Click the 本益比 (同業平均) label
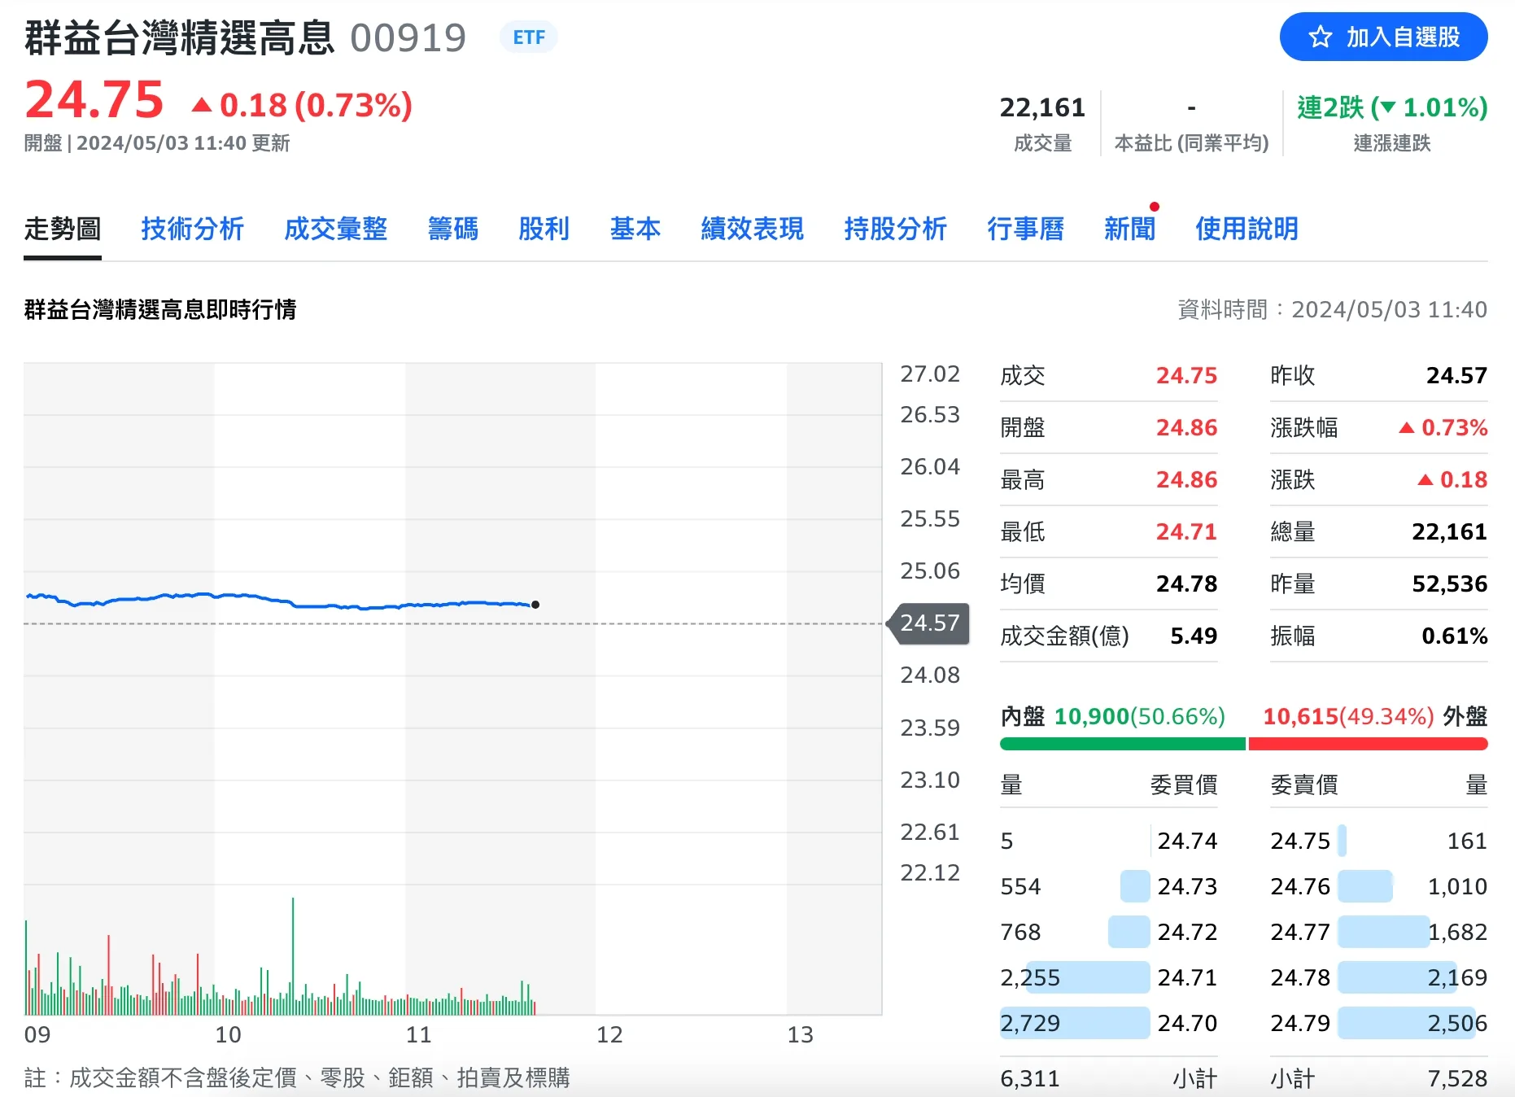1515x1097 pixels. (1191, 143)
